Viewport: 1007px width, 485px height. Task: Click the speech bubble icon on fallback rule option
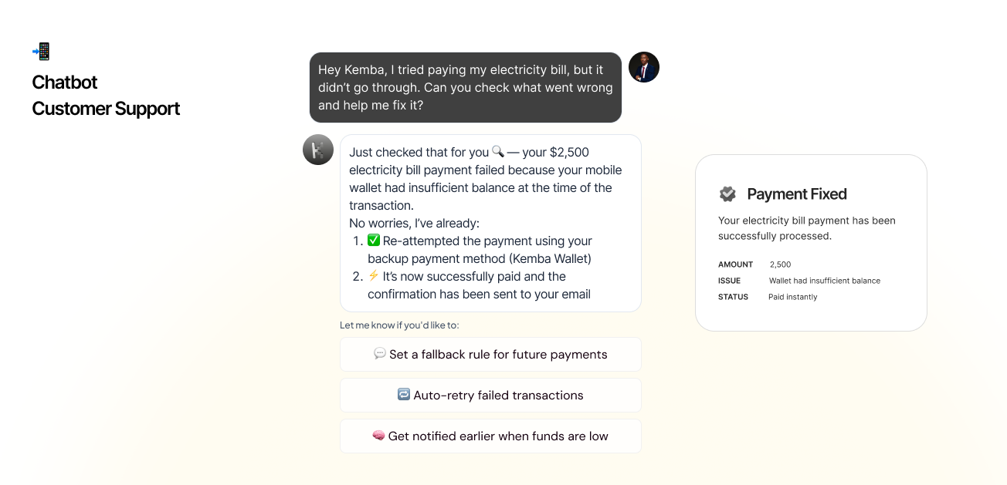pyautogui.click(x=379, y=354)
